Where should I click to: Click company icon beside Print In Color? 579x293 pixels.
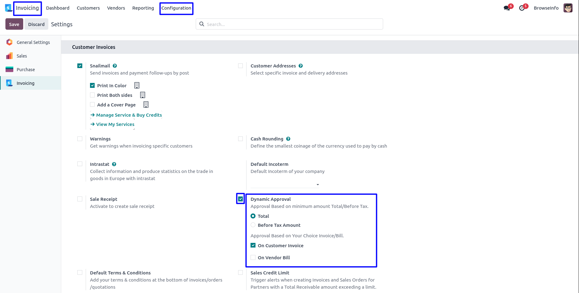(x=137, y=85)
